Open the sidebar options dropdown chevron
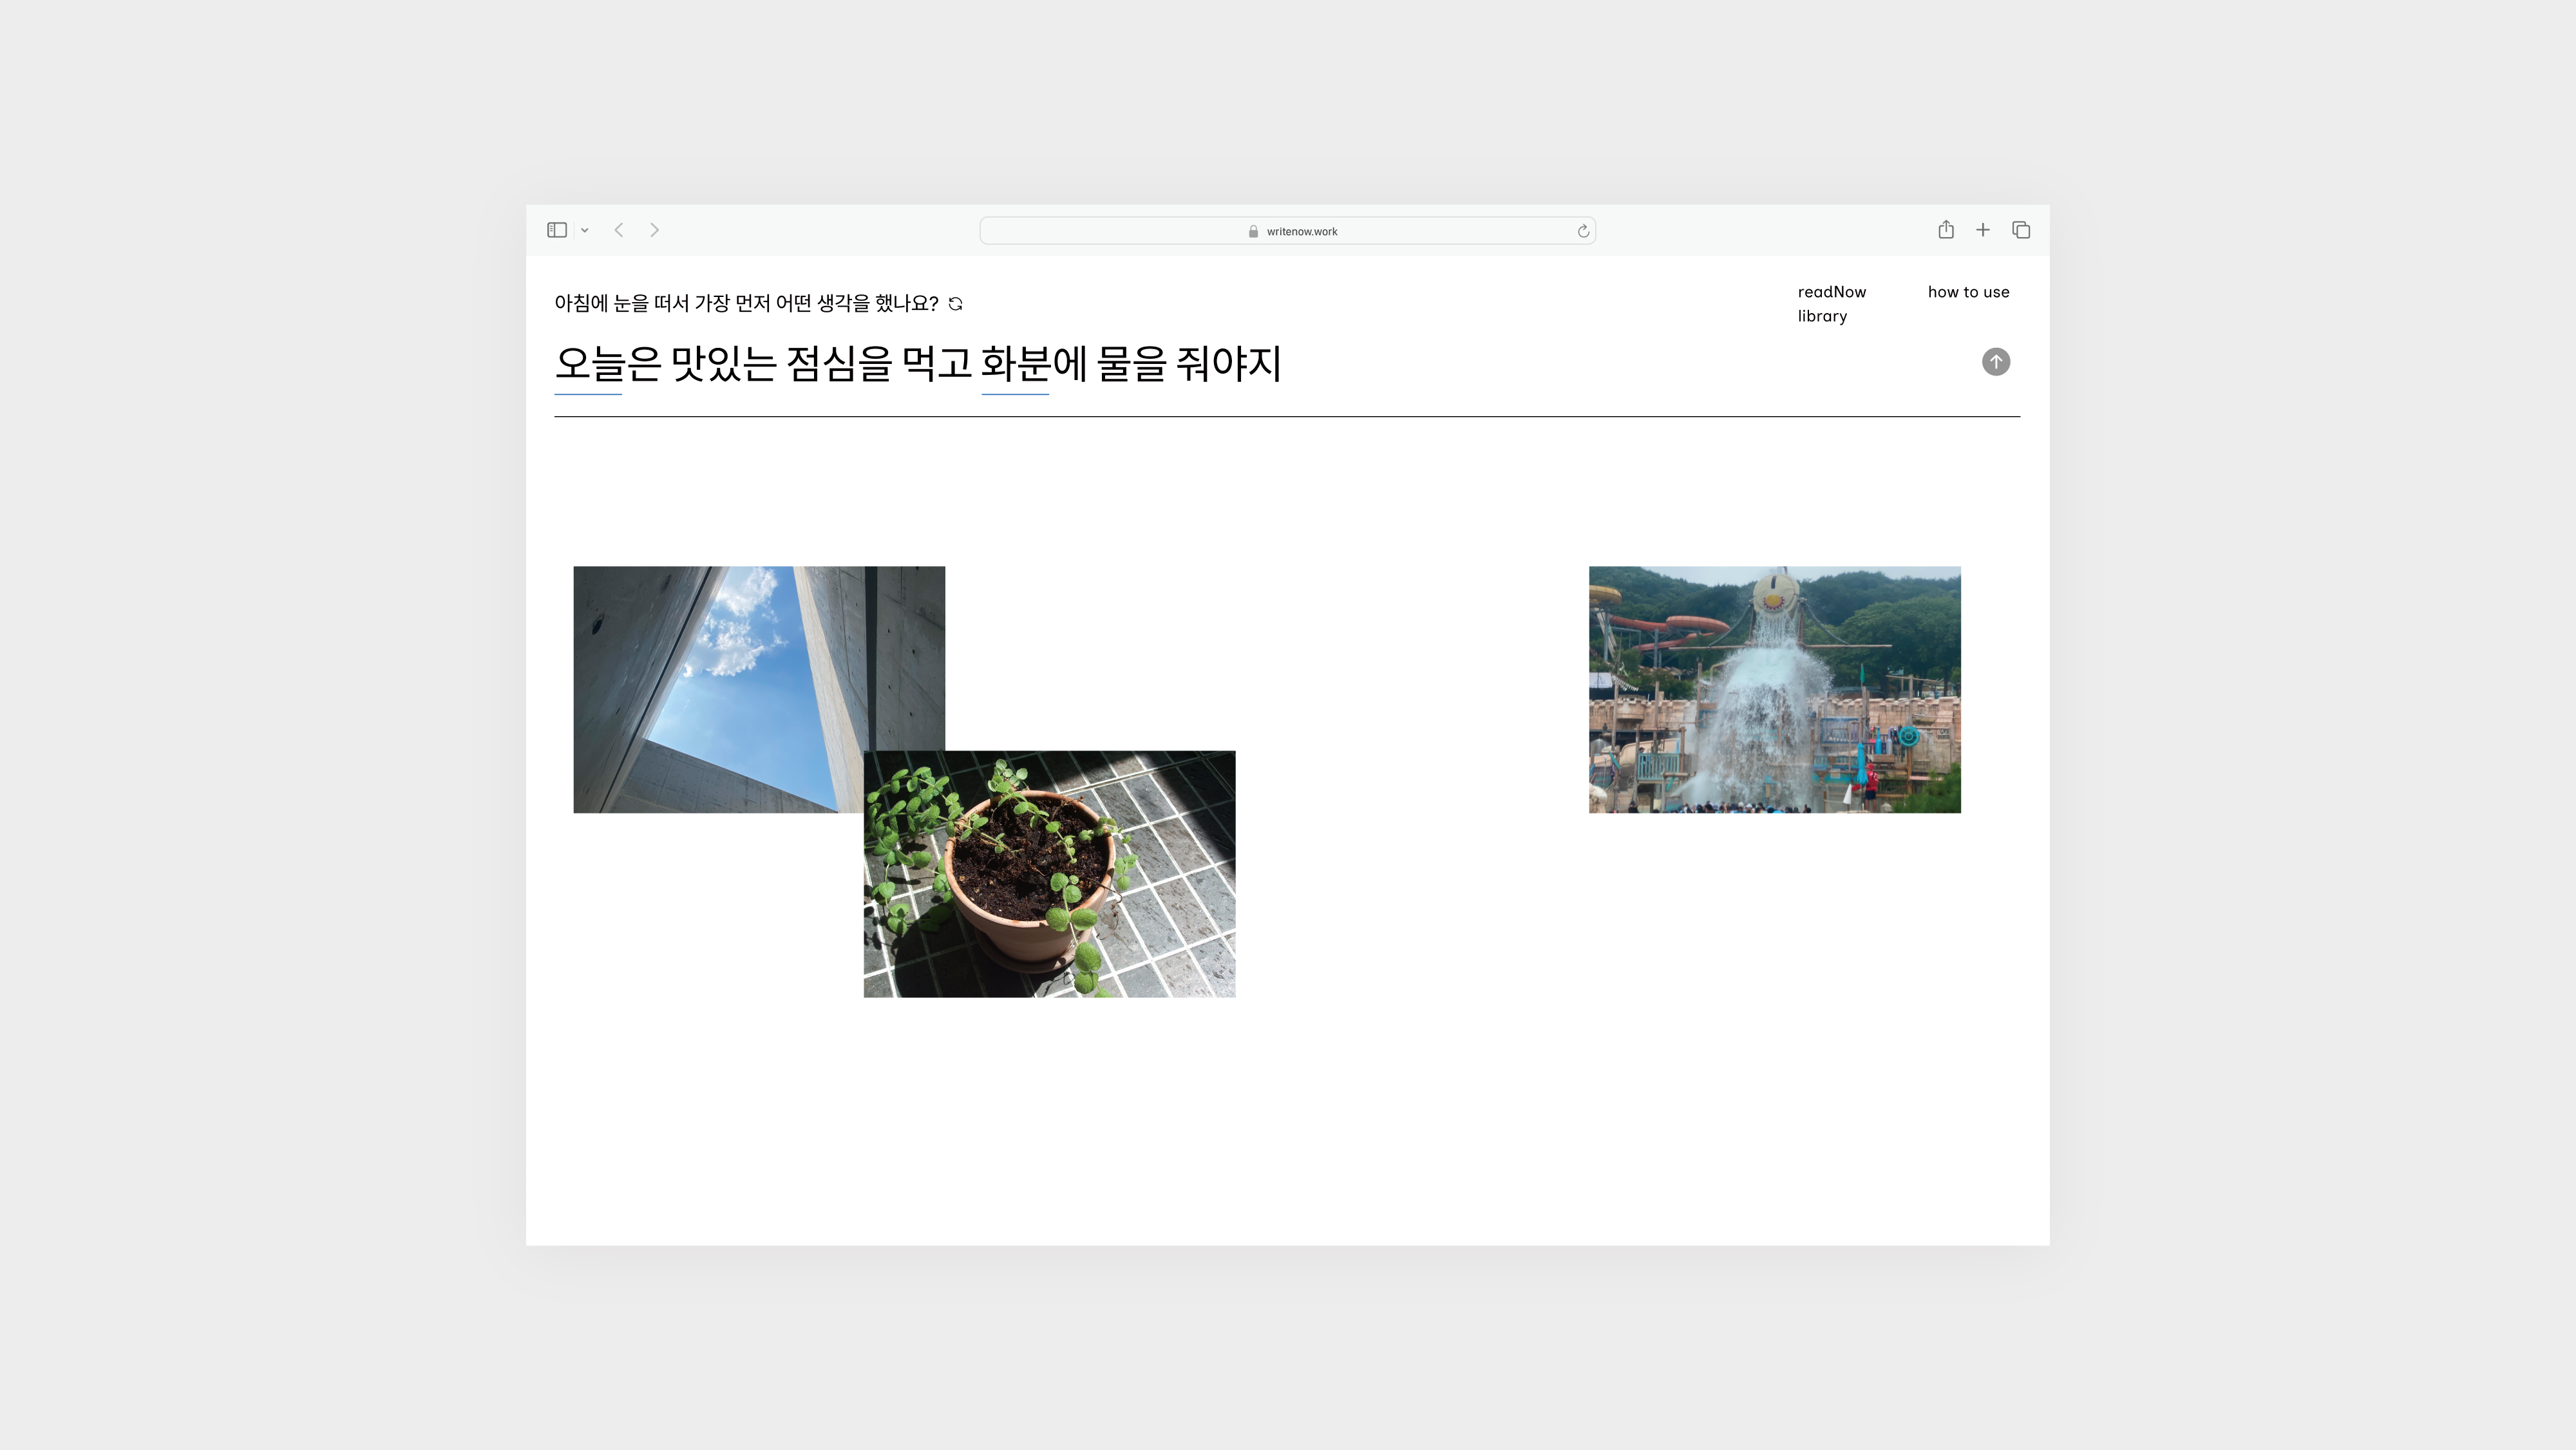The width and height of the screenshot is (2576, 1450). point(585,231)
